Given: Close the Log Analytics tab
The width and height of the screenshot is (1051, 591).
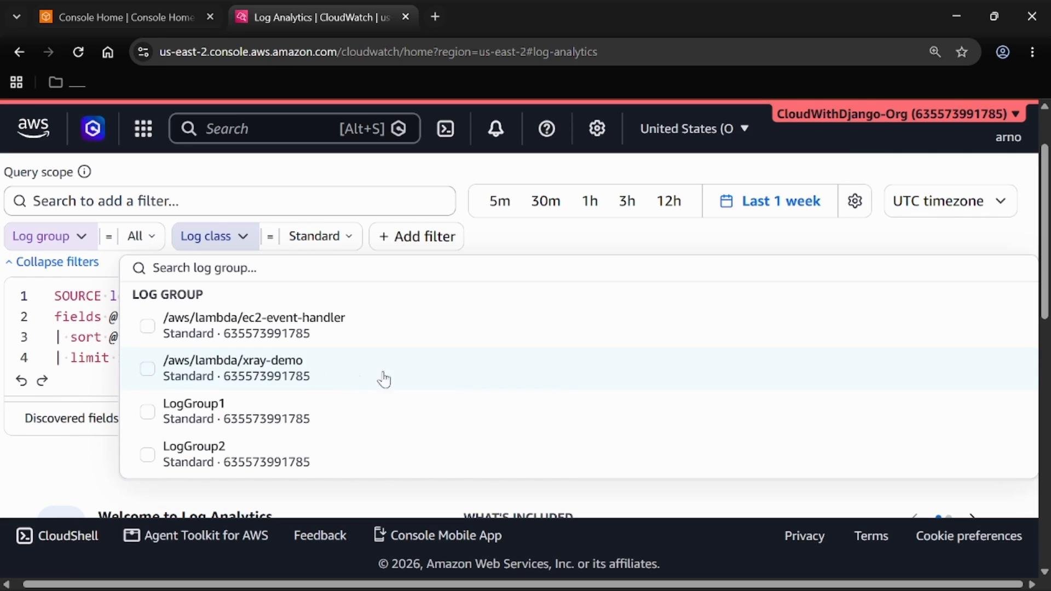Looking at the screenshot, I should click(406, 17).
